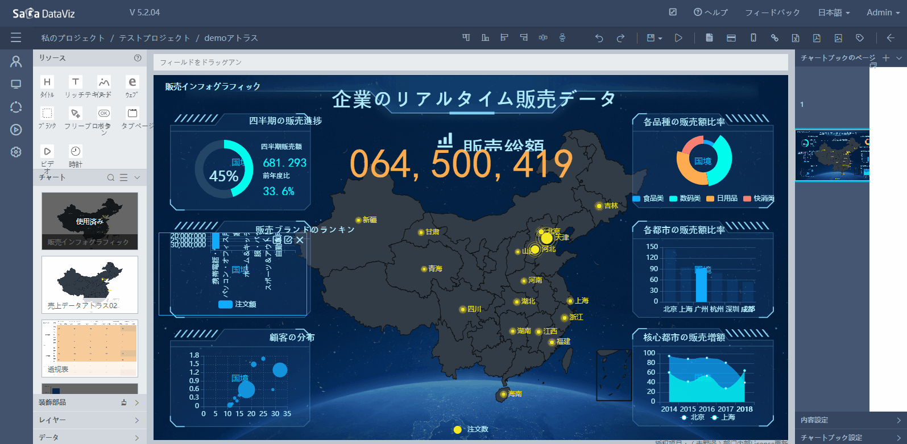Click the align right toolbar icon
The width and height of the screenshot is (907, 444).
[524, 38]
